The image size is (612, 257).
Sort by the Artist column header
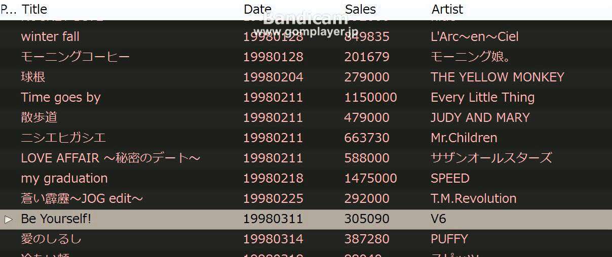(x=447, y=9)
